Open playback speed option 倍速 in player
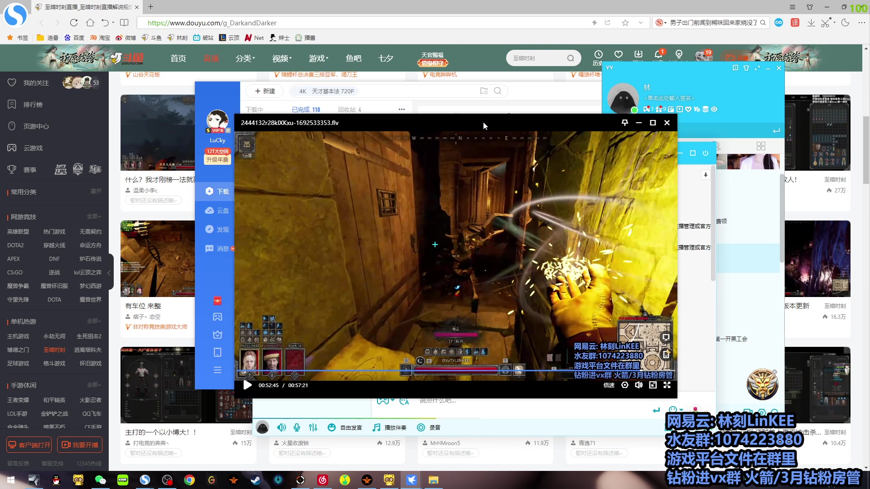 tap(609, 385)
